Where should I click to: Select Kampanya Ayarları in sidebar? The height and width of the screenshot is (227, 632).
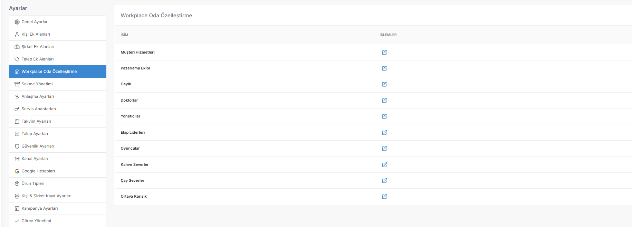(58, 208)
